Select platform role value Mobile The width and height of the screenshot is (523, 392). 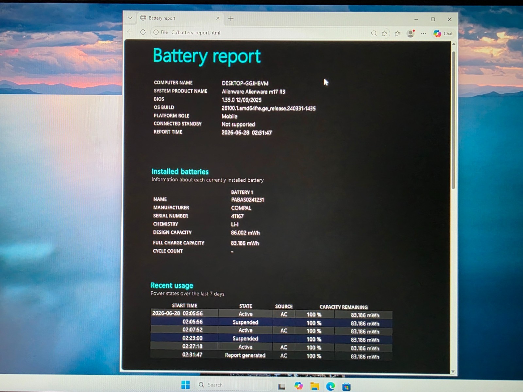pyautogui.click(x=229, y=116)
